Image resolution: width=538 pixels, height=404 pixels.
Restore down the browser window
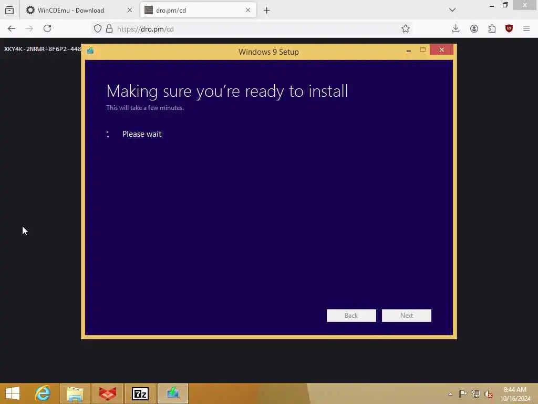(505, 5)
